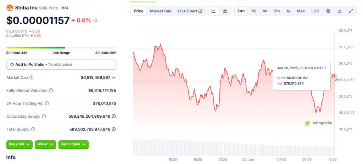Switch to line chart view icon
363x164 pixels.
[214, 11]
